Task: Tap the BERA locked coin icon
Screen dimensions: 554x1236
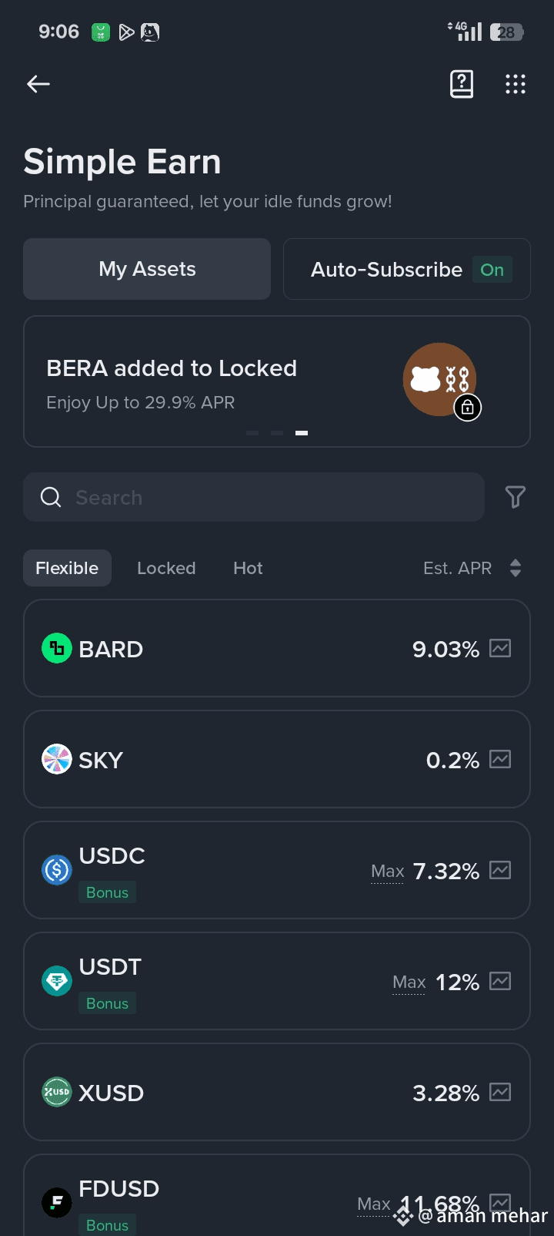Action: 441,381
